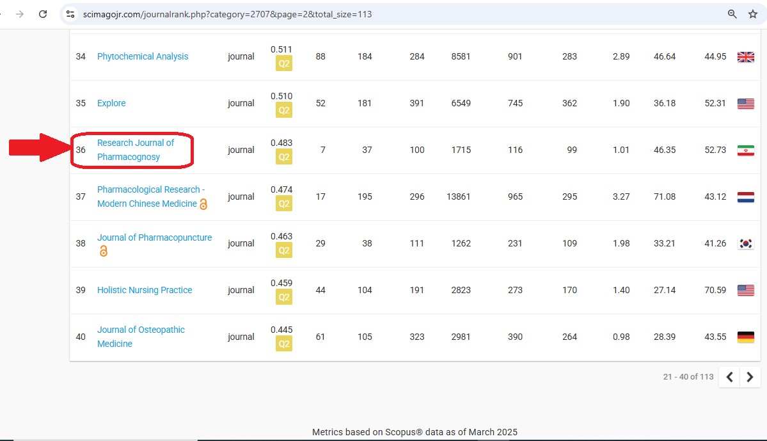Click the open access icon for Journal of Pharmacopuncture
The image size is (767, 441).
pos(103,252)
